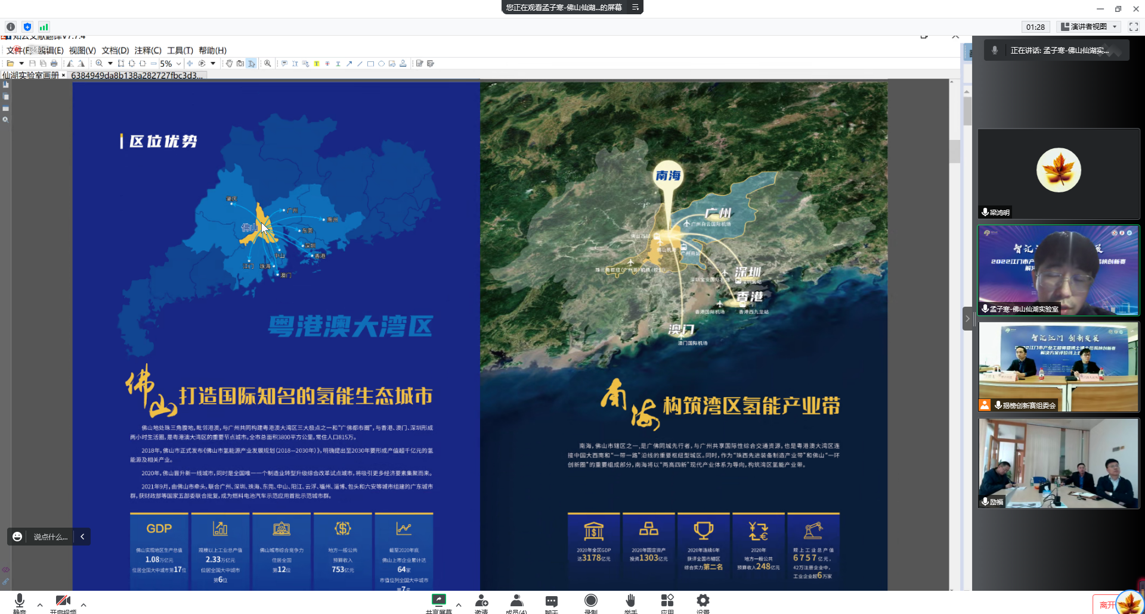Expand audio options arrow beside the microphone
This screenshot has width=1145, height=614.
click(x=40, y=605)
